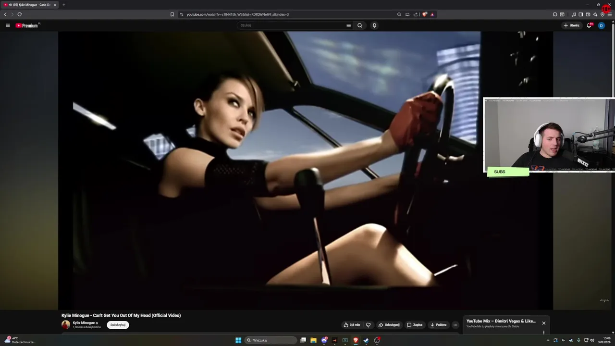Dislike the video with thumbs-down

pos(369,325)
